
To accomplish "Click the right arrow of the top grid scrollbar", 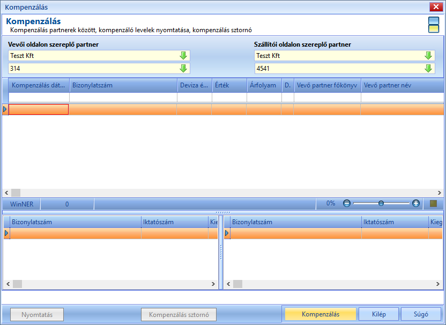I will coord(439,193).
